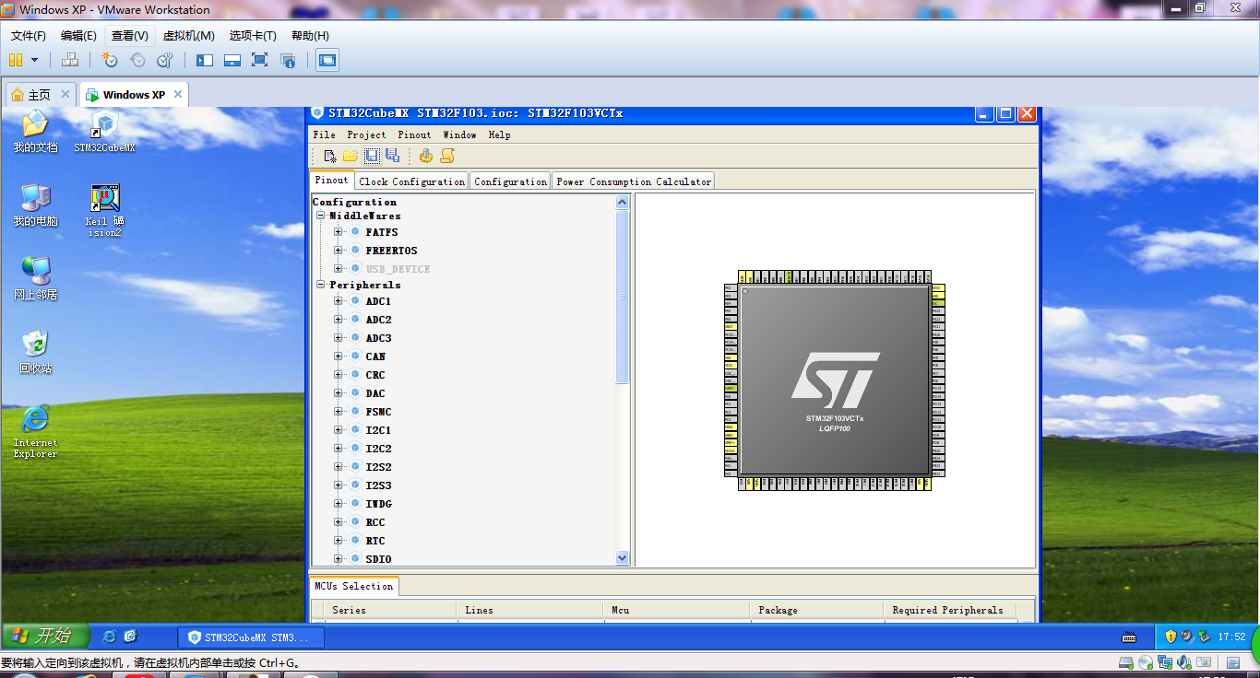
Task: Click the New Project icon in STM32CubeMX toolbar
Action: pyautogui.click(x=330, y=156)
